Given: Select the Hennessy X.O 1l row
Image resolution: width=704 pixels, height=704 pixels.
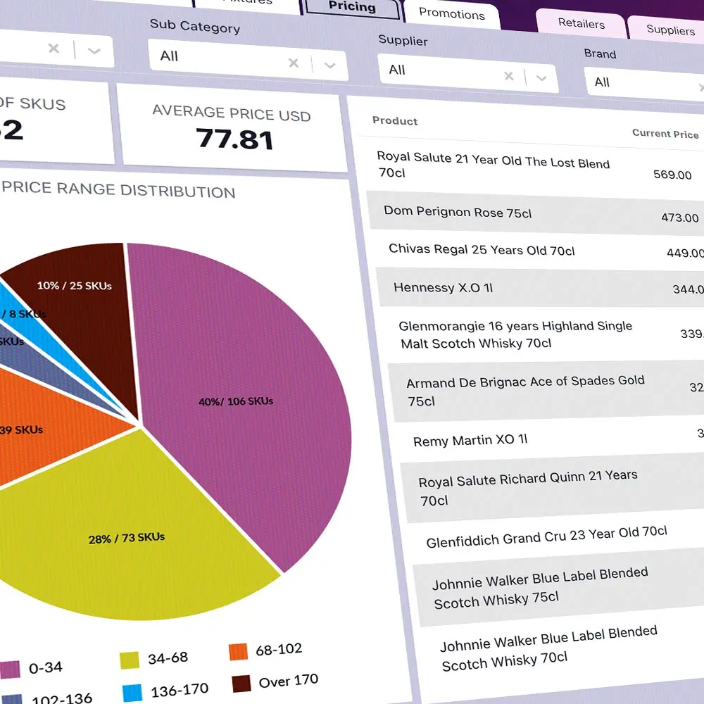Looking at the screenshot, I should pos(541,288).
